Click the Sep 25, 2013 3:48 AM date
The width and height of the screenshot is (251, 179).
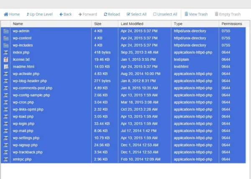[139, 52]
